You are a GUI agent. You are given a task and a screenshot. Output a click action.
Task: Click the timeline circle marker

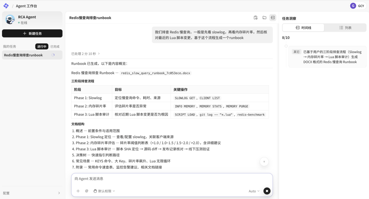[286, 46]
